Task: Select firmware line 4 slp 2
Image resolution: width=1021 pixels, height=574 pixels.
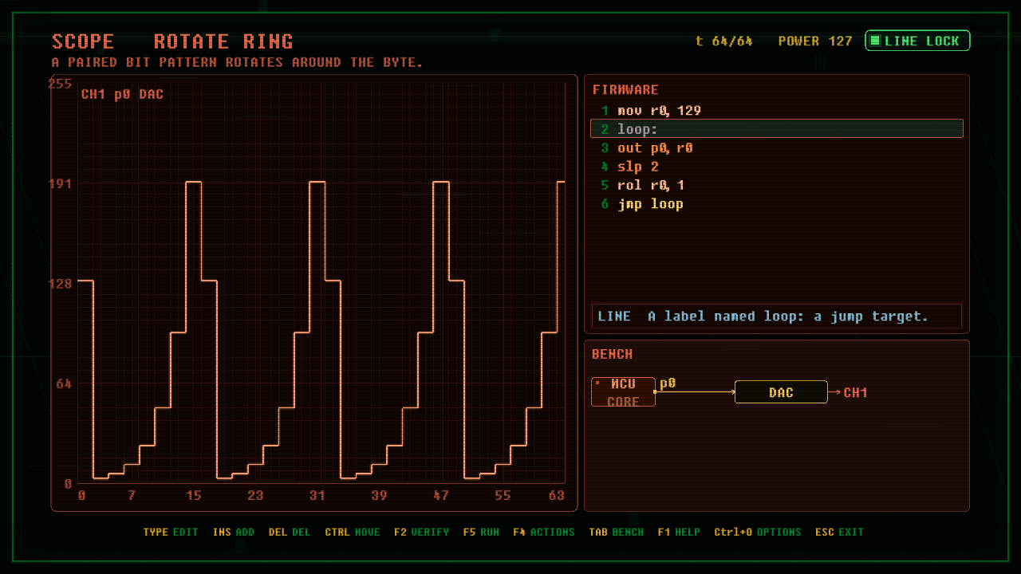Action: coord(776,167)
